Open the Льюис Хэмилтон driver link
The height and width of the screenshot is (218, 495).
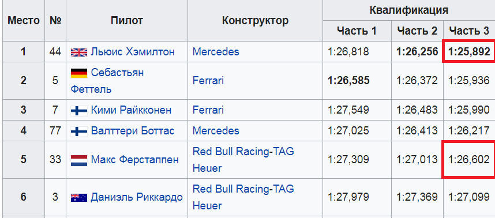[133, 52]
